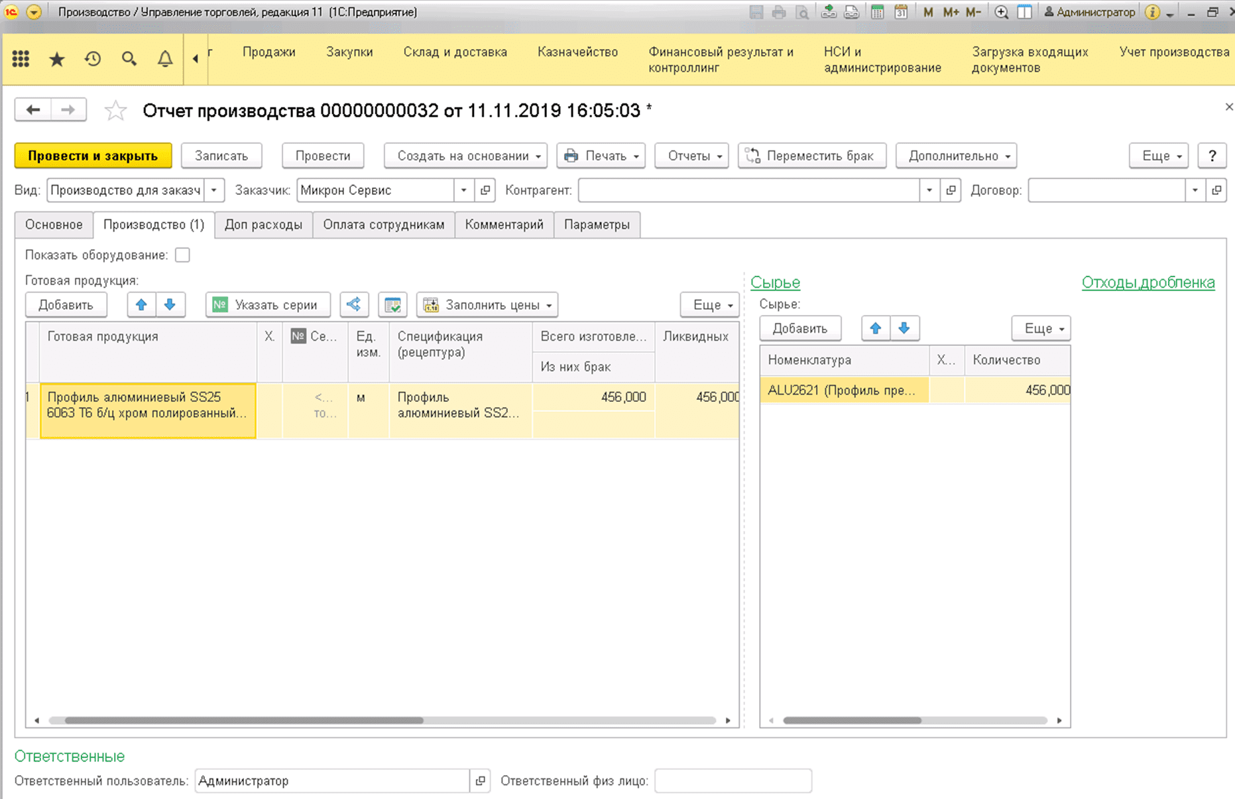Add a raw material row
1235x799 pixels.
pyautogui.click(x=800, y=328)
